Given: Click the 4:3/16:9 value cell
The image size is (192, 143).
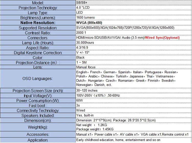Looking at the screenshot, I should pyautogui.click(x=133, y=48).
